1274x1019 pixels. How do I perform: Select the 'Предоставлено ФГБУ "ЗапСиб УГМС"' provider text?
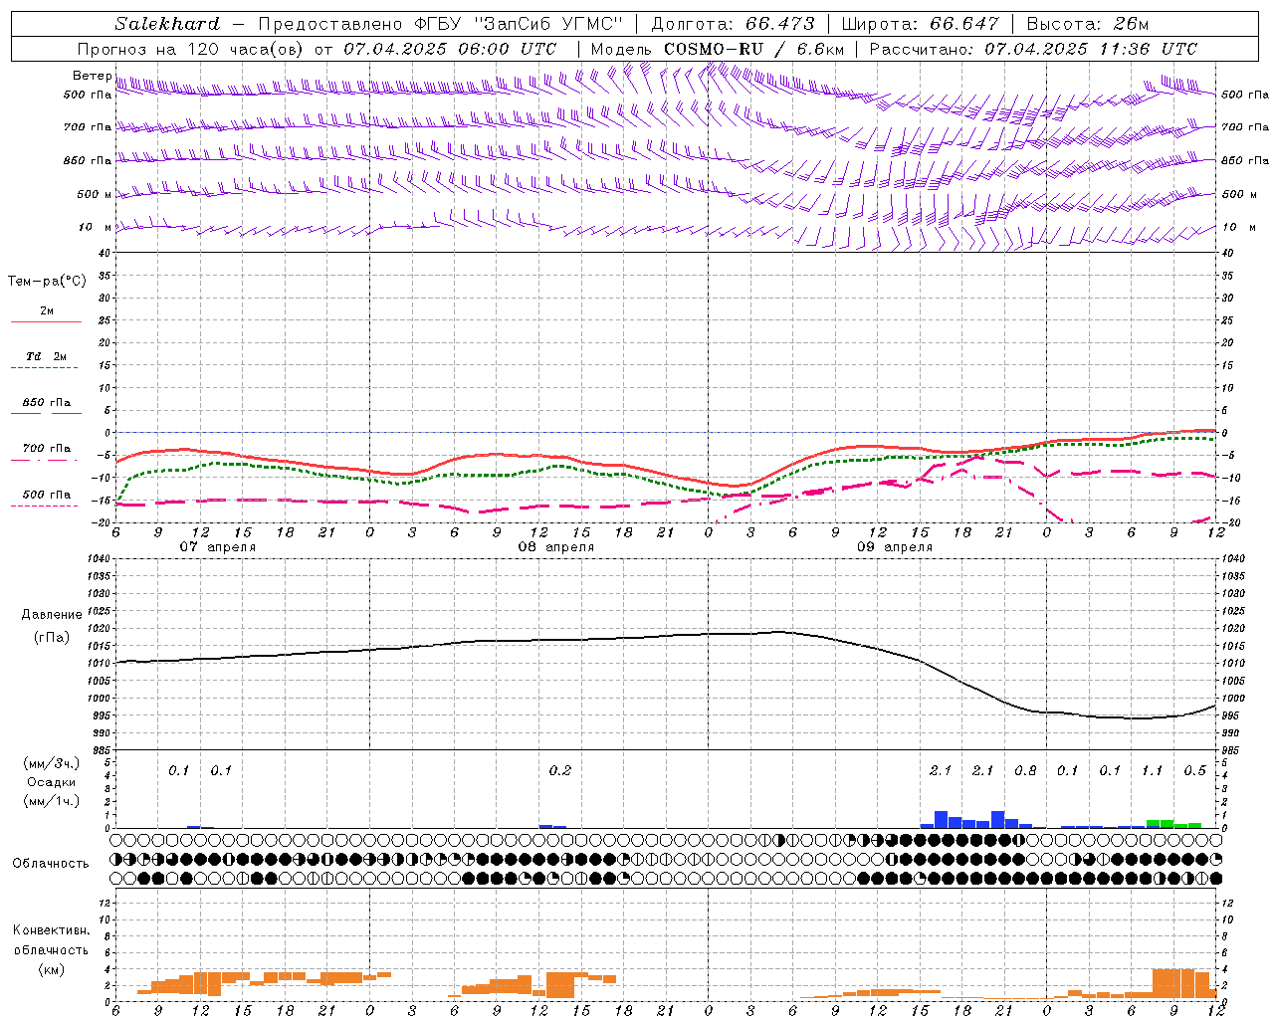click(x=441, y=24)
